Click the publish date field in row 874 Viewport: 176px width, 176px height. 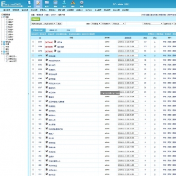point(128,174)
